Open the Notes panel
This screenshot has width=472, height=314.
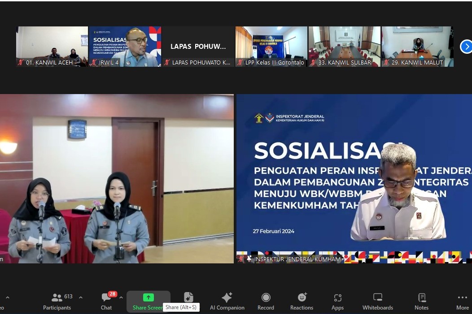pos(421,301)
